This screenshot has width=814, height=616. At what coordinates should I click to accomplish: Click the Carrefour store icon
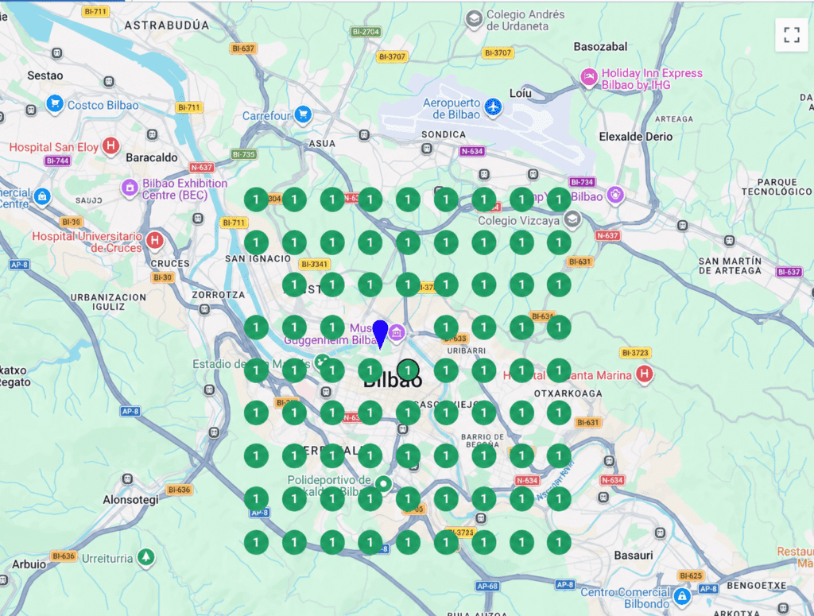click(301, 115)
